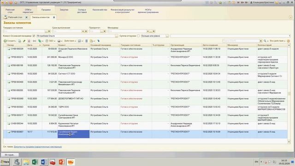
Task: Click the Ястребова Ольга manager filter field
Action: pyautogui.click(x=76, y=36)
